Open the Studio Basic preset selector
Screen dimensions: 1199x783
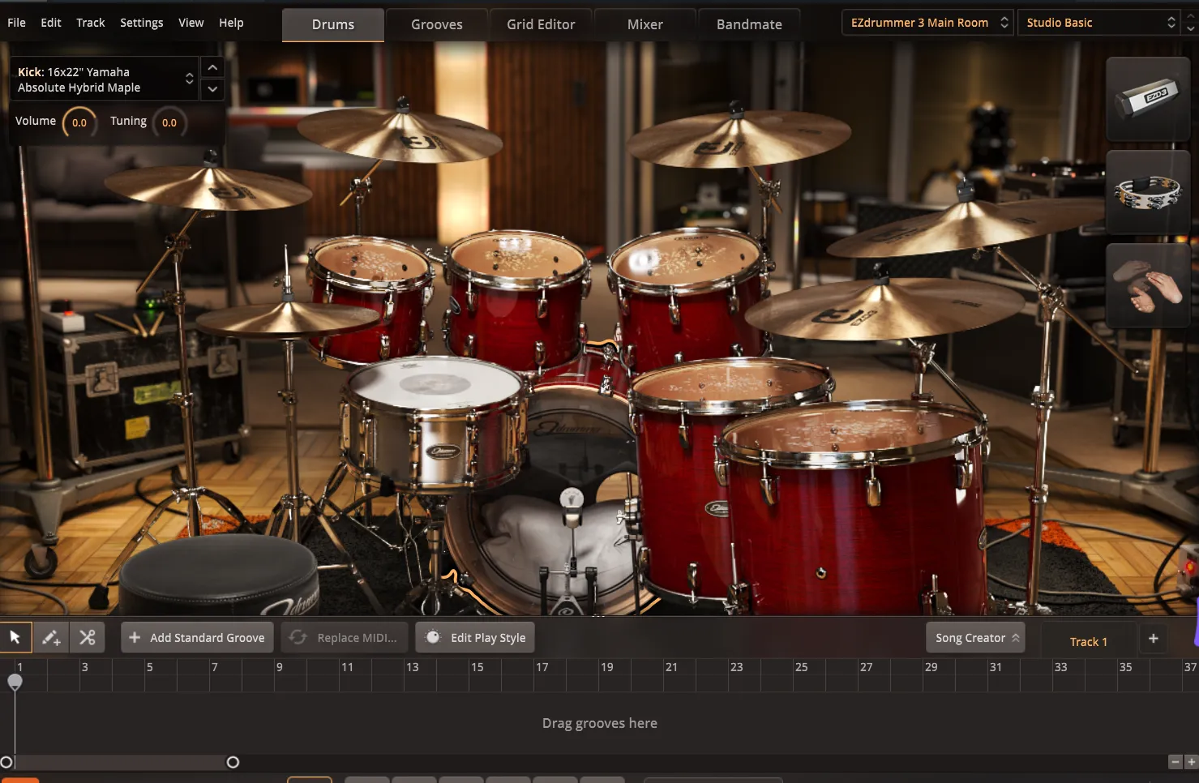tap(1099, 22)
